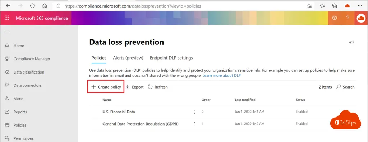368x142 pixels.
Task: Open the browser favorites list icon
Action: pyautogui.click(x=322, y=6)
